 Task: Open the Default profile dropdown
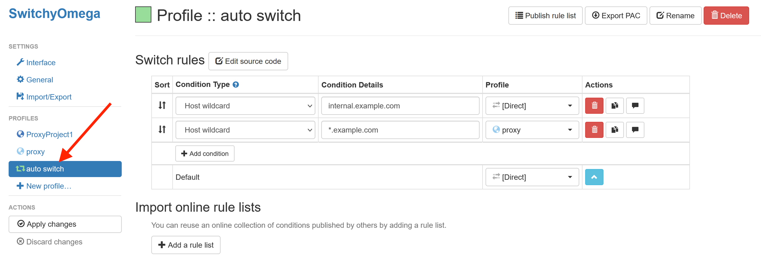point(532,177)
